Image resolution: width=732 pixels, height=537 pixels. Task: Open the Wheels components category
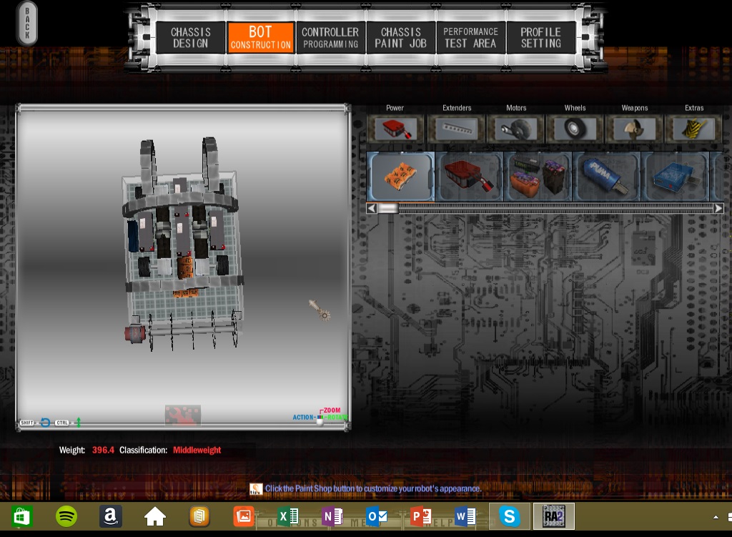575,129
